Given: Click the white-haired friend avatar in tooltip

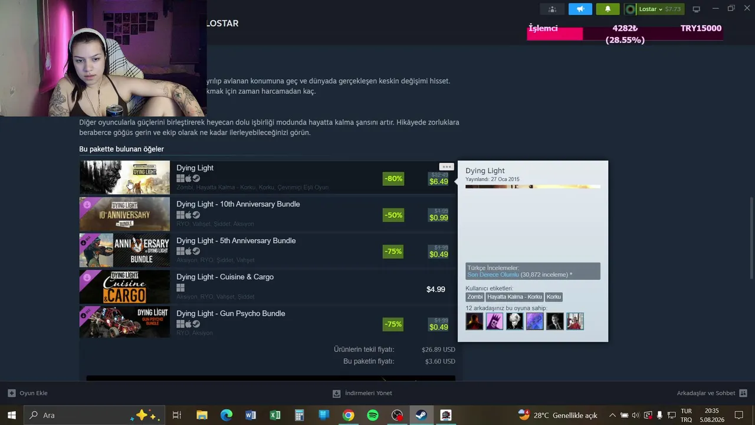Looking at the screenshot, I should [x=514, y=321].
